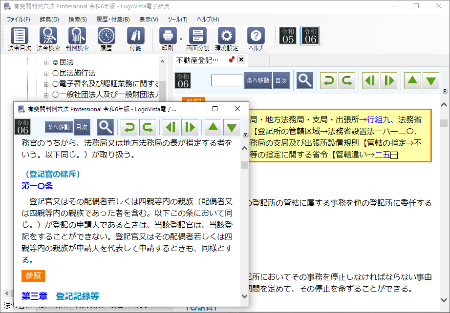Expand the 民法 tree node
This screenshot has height=313, width=450.
[46, 62]
